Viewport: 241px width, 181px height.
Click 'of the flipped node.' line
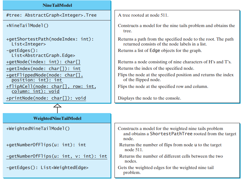tap(142, 80)
